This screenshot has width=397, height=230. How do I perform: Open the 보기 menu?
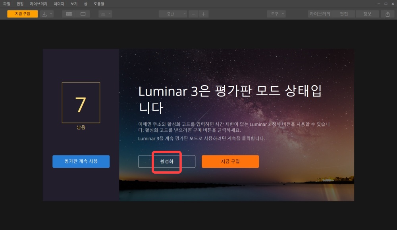(x=74, y=4)
